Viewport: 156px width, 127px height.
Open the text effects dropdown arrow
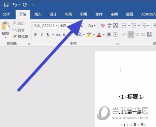point(84,35)
